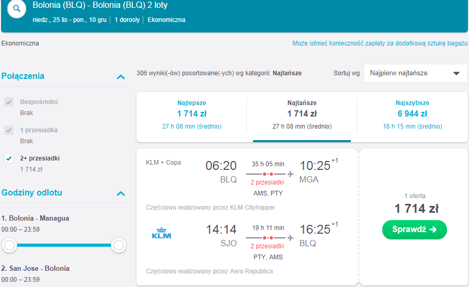Click the green Sprawdź button
The width and height of the screenshot is (469, 287).
415,229
